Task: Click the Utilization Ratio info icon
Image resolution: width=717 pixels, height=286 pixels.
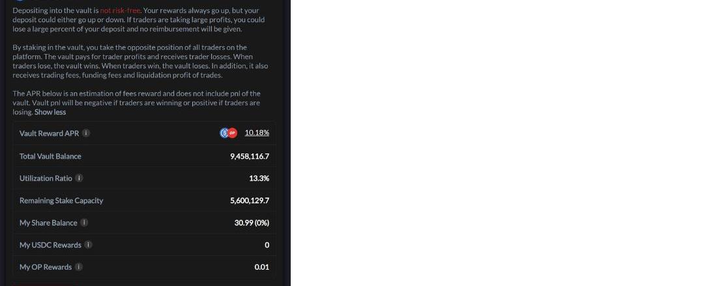Action: (x=80, y=178)
